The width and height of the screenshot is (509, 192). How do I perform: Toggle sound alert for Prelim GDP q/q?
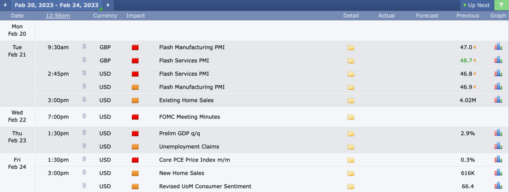(84, 133)
